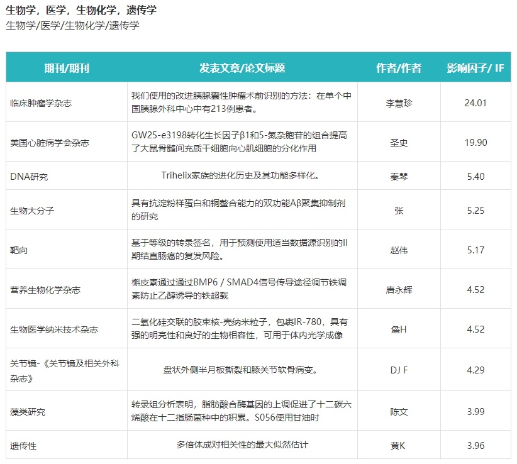Select the 临床肿瘤学杂志 journal cell

pos(41,102)
